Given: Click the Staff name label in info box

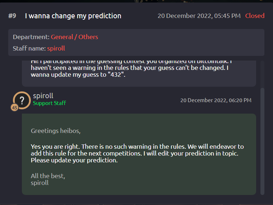Looking at the screenshot, I should pyautogui.click(x=29, y=48).
